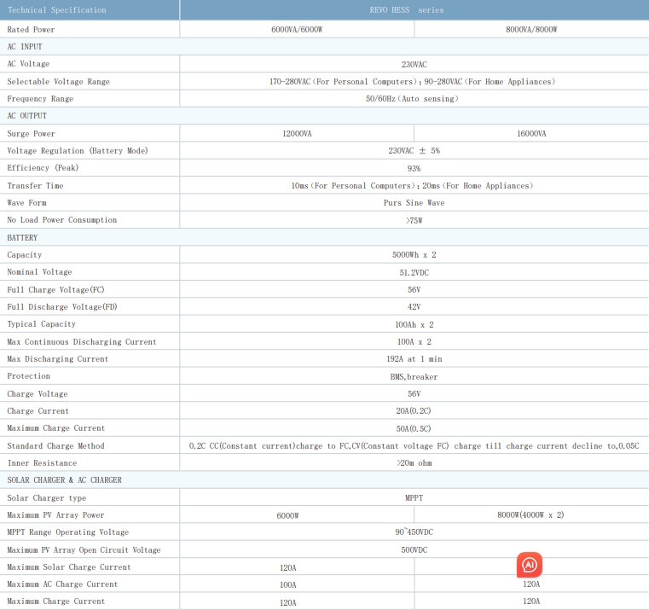Click the red AI floating icon
Screen dimensions: 649x610
pos(529,565)
